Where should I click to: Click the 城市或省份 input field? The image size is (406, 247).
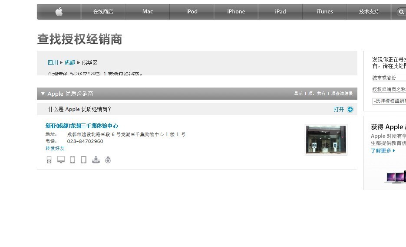(x=389, y=78)
